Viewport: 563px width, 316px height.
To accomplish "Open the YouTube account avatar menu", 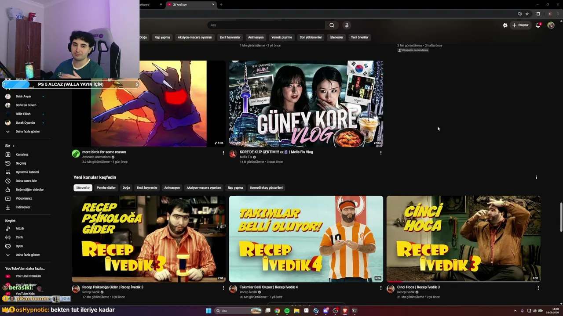I will pyautogui.click(x=551, y=25).
